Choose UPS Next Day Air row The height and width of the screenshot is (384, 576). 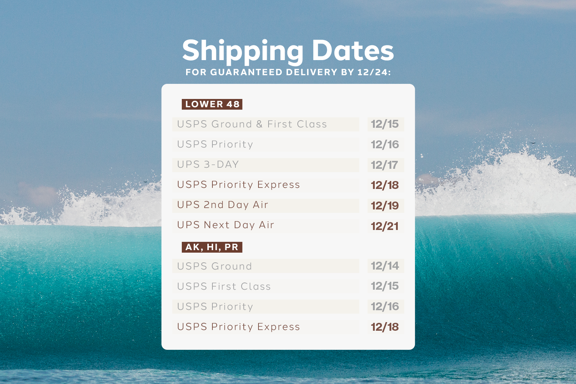coord(226,225)
